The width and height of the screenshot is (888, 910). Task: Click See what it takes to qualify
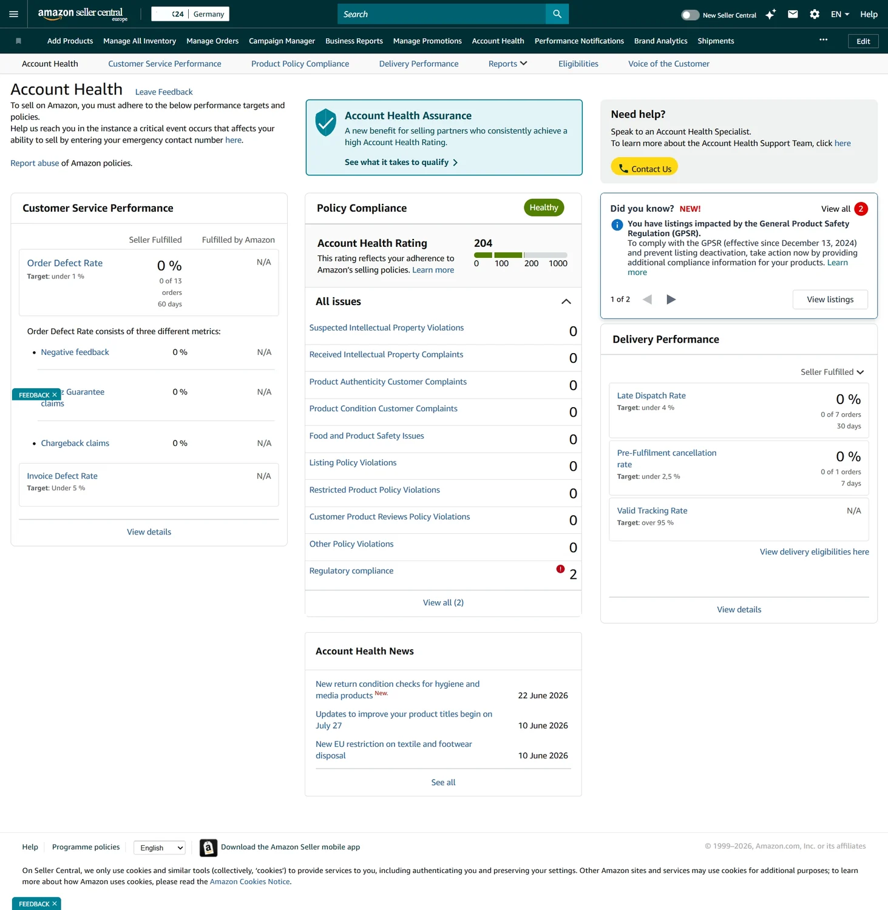click(401, 163)
